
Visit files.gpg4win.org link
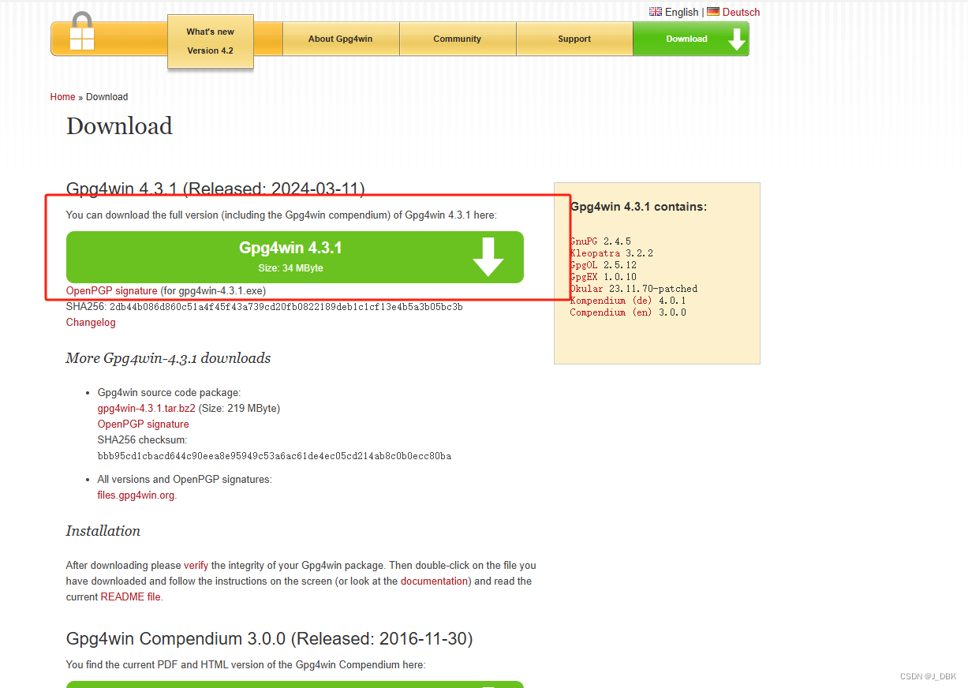(x=136, y=495)
